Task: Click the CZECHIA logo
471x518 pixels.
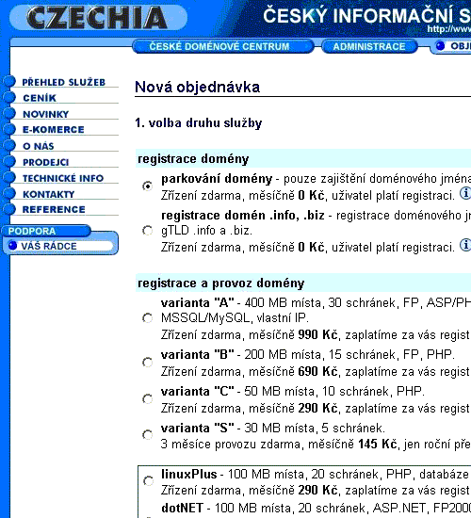Action: pyautogui.click(x=98, y=17)
